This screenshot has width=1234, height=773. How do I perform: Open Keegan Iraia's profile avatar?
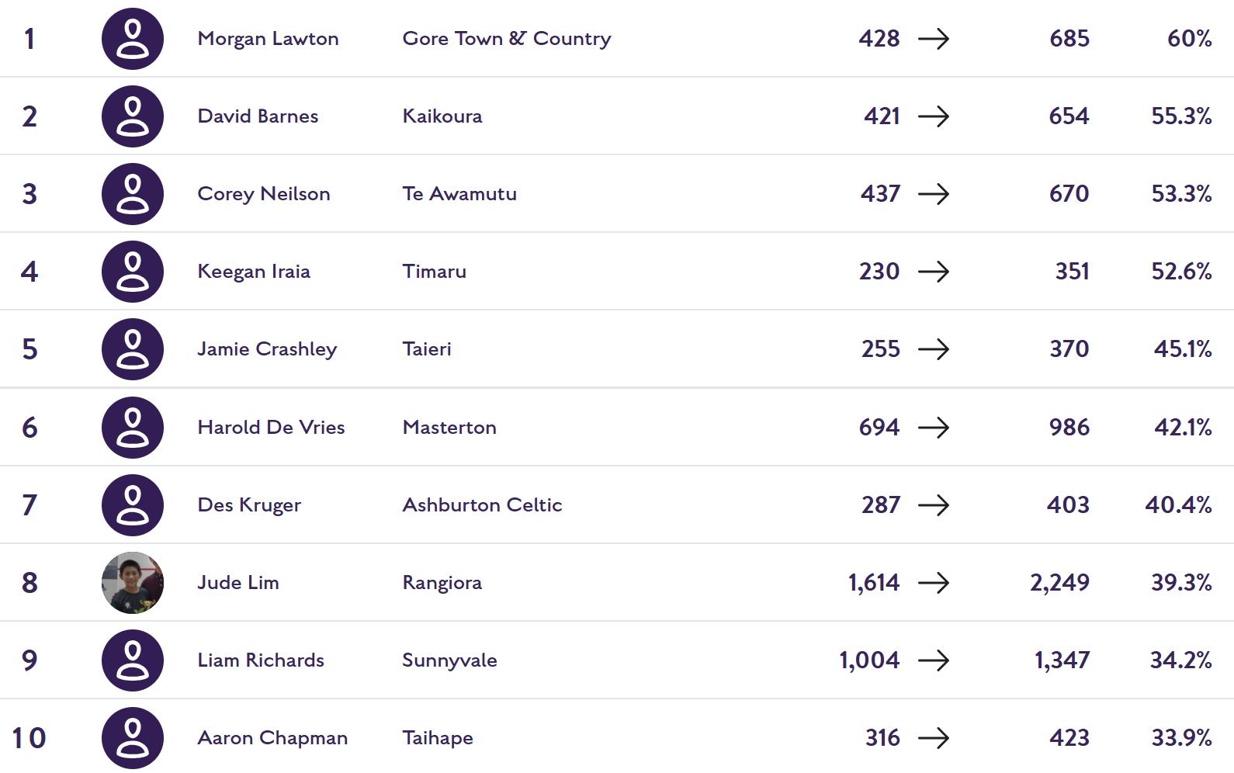pos(133,272)
